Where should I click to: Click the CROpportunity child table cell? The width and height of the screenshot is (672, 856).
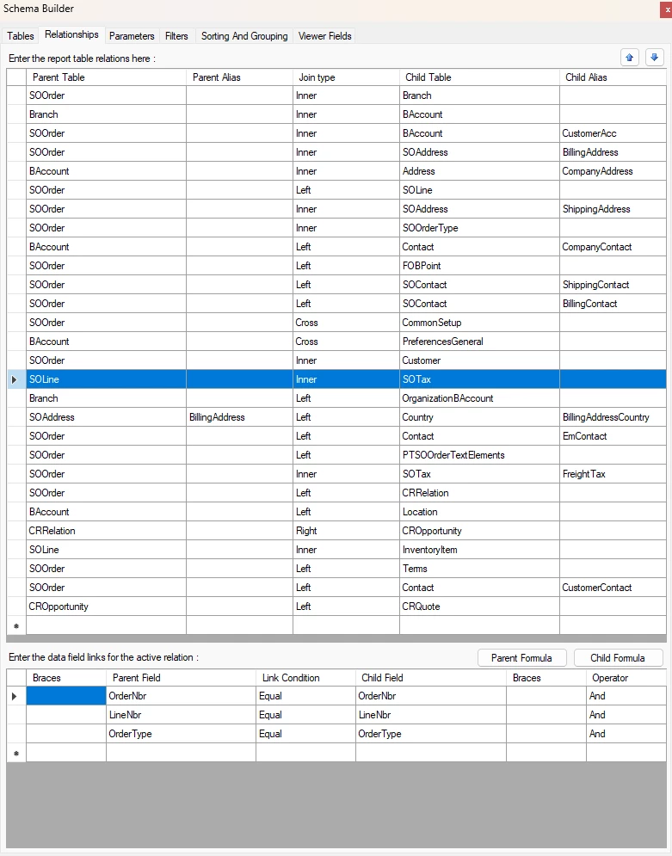click(479, 531)
